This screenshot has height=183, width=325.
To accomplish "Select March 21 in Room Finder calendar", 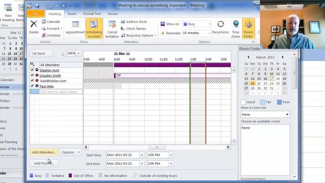I will point(252,83).
